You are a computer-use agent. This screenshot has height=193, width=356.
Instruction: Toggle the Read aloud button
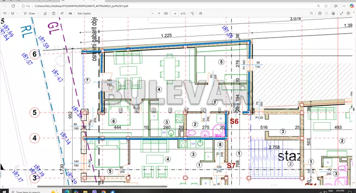point(62,14)
